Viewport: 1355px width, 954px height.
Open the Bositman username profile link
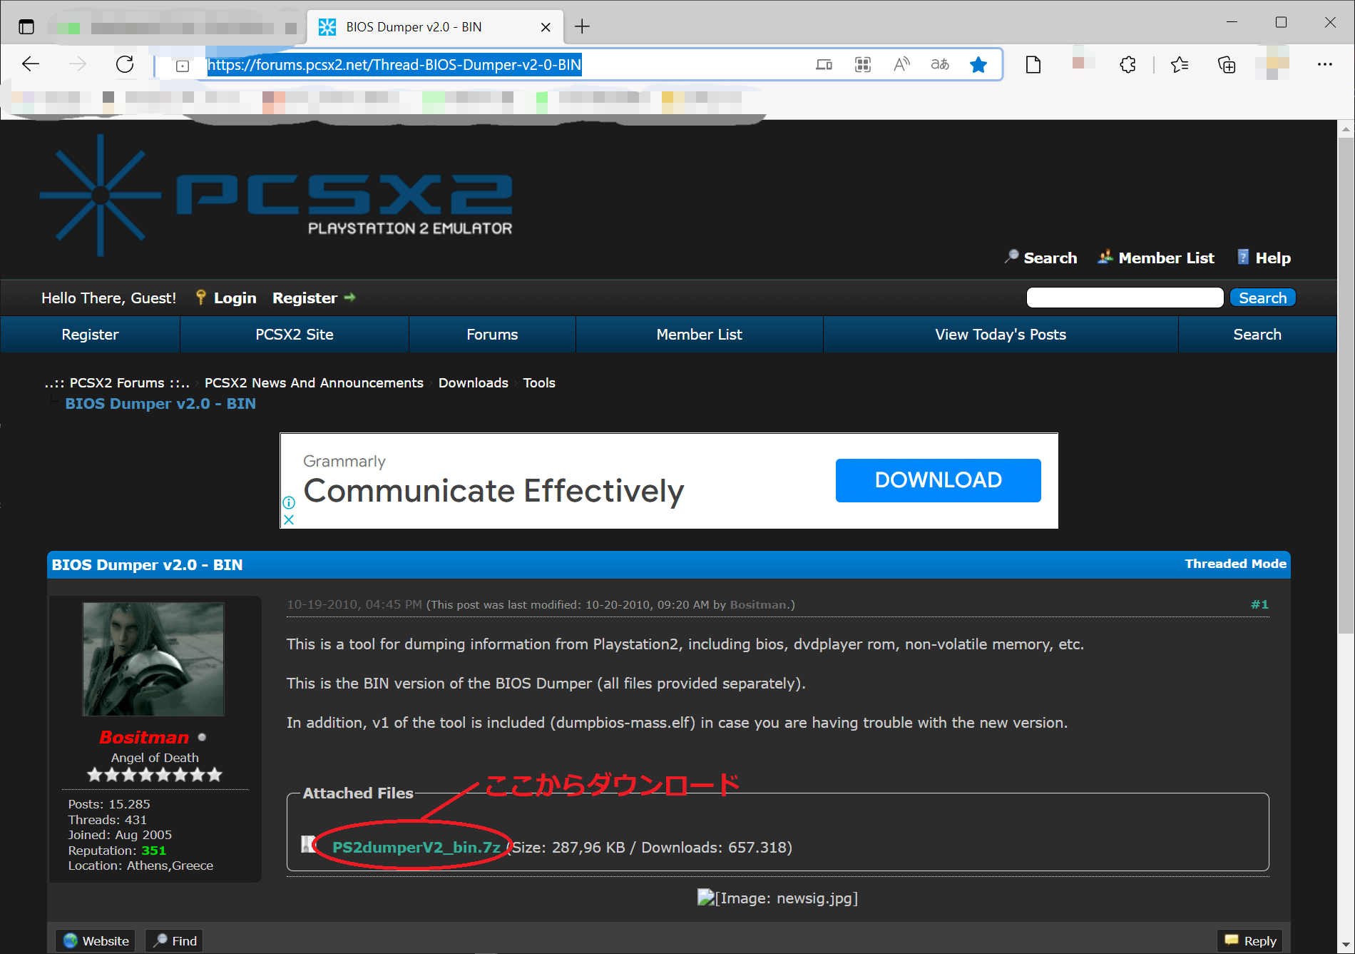(x=144, y=737)
